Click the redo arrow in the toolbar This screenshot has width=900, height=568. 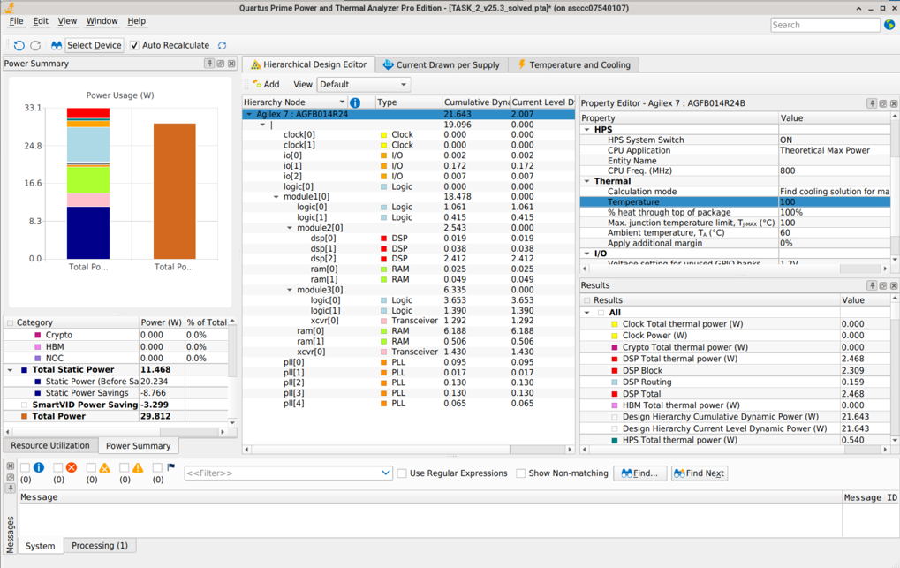tap(35, 45)
